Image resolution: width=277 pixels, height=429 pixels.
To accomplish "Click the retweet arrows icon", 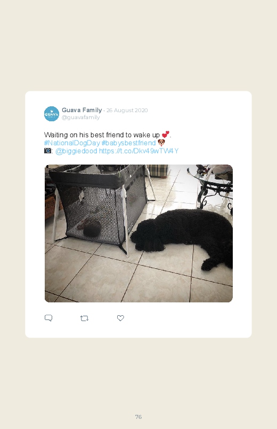I will [84, 318].
